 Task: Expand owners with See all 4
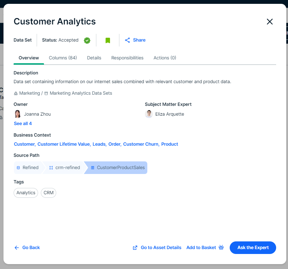point(23,124)
